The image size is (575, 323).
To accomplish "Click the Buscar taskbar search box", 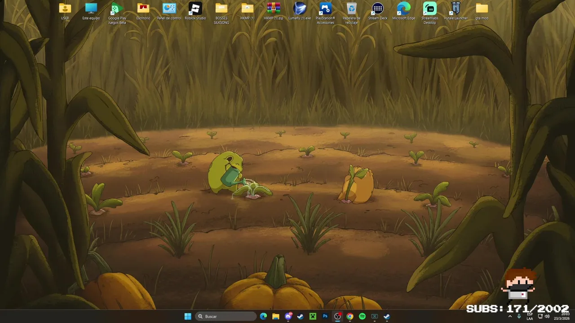I will pos(226,316).
